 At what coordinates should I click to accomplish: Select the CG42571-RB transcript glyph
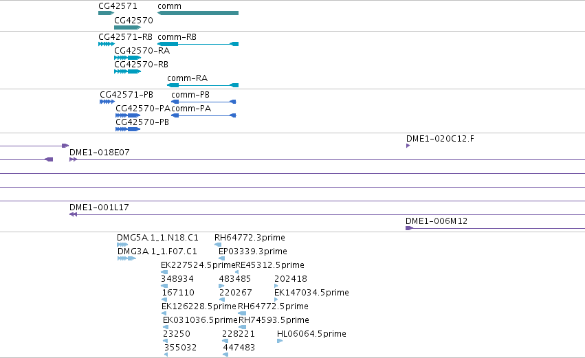107,44
